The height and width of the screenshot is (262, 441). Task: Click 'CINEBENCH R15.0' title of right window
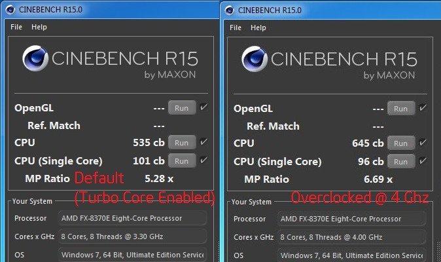[270, 10]
